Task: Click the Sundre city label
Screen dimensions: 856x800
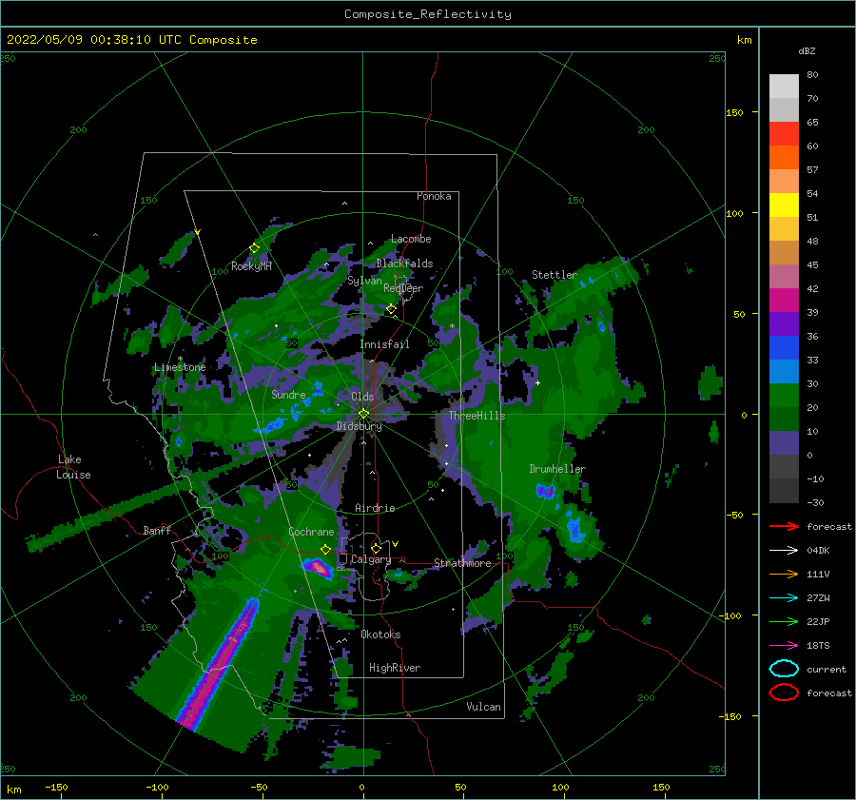Action: tap(288, 394)
